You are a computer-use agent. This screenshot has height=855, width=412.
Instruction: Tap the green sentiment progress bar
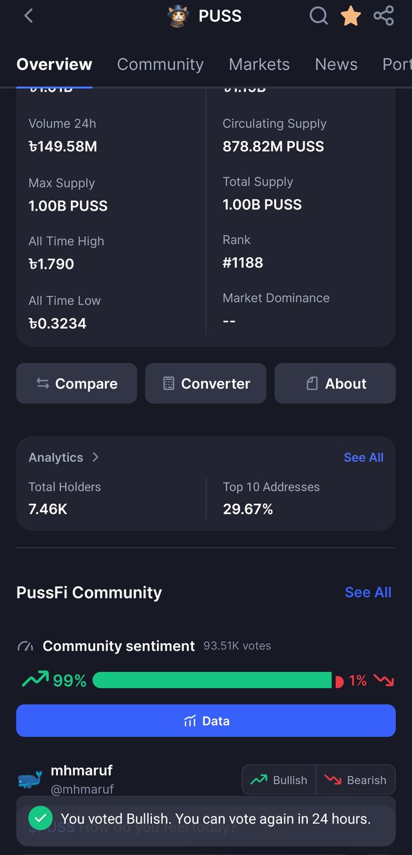pos(212,680)
